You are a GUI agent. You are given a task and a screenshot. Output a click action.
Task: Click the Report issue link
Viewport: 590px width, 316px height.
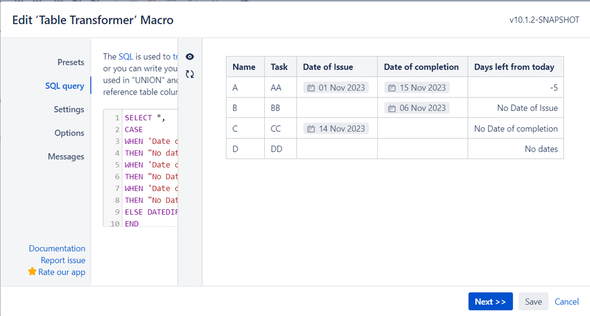click(63, 260)
